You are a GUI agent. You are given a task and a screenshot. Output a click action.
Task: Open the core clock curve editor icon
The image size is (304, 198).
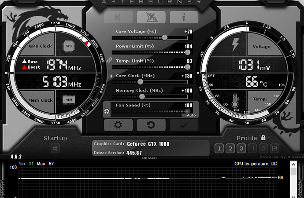(110, 76)
